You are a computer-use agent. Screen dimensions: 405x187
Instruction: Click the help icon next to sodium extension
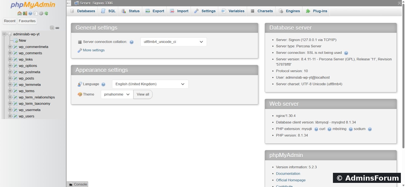click(370, 129)
